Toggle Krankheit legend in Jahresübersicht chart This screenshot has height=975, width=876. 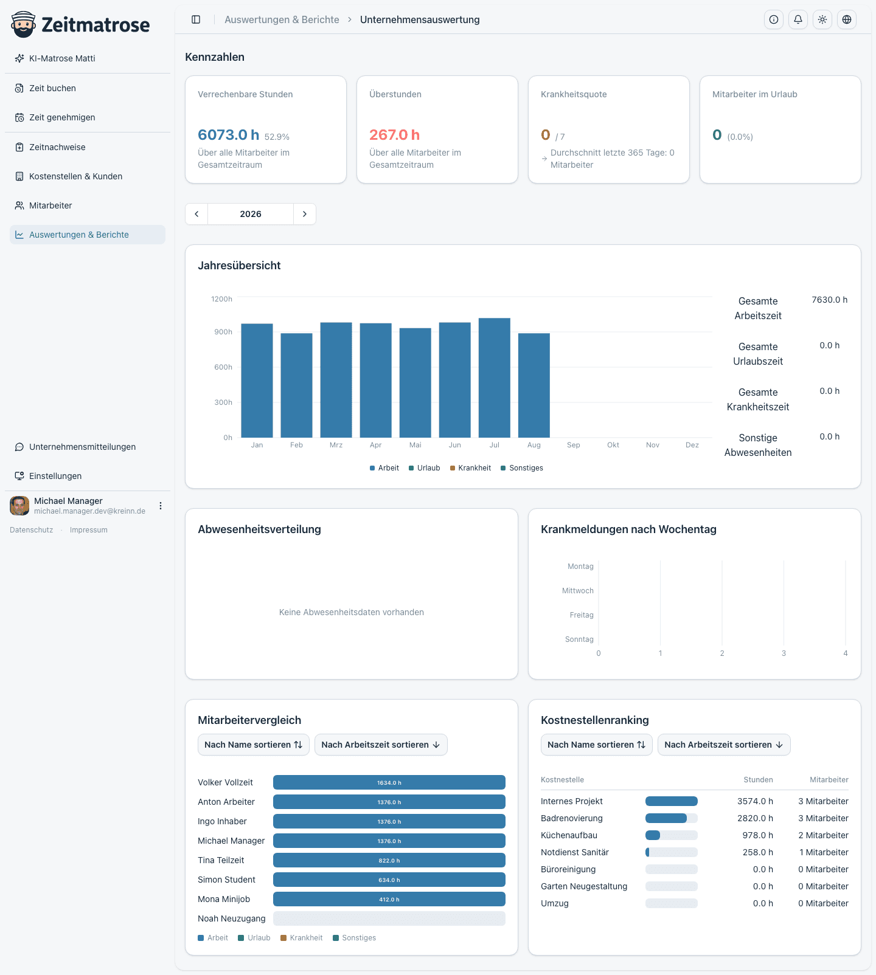tap(470, 468)
